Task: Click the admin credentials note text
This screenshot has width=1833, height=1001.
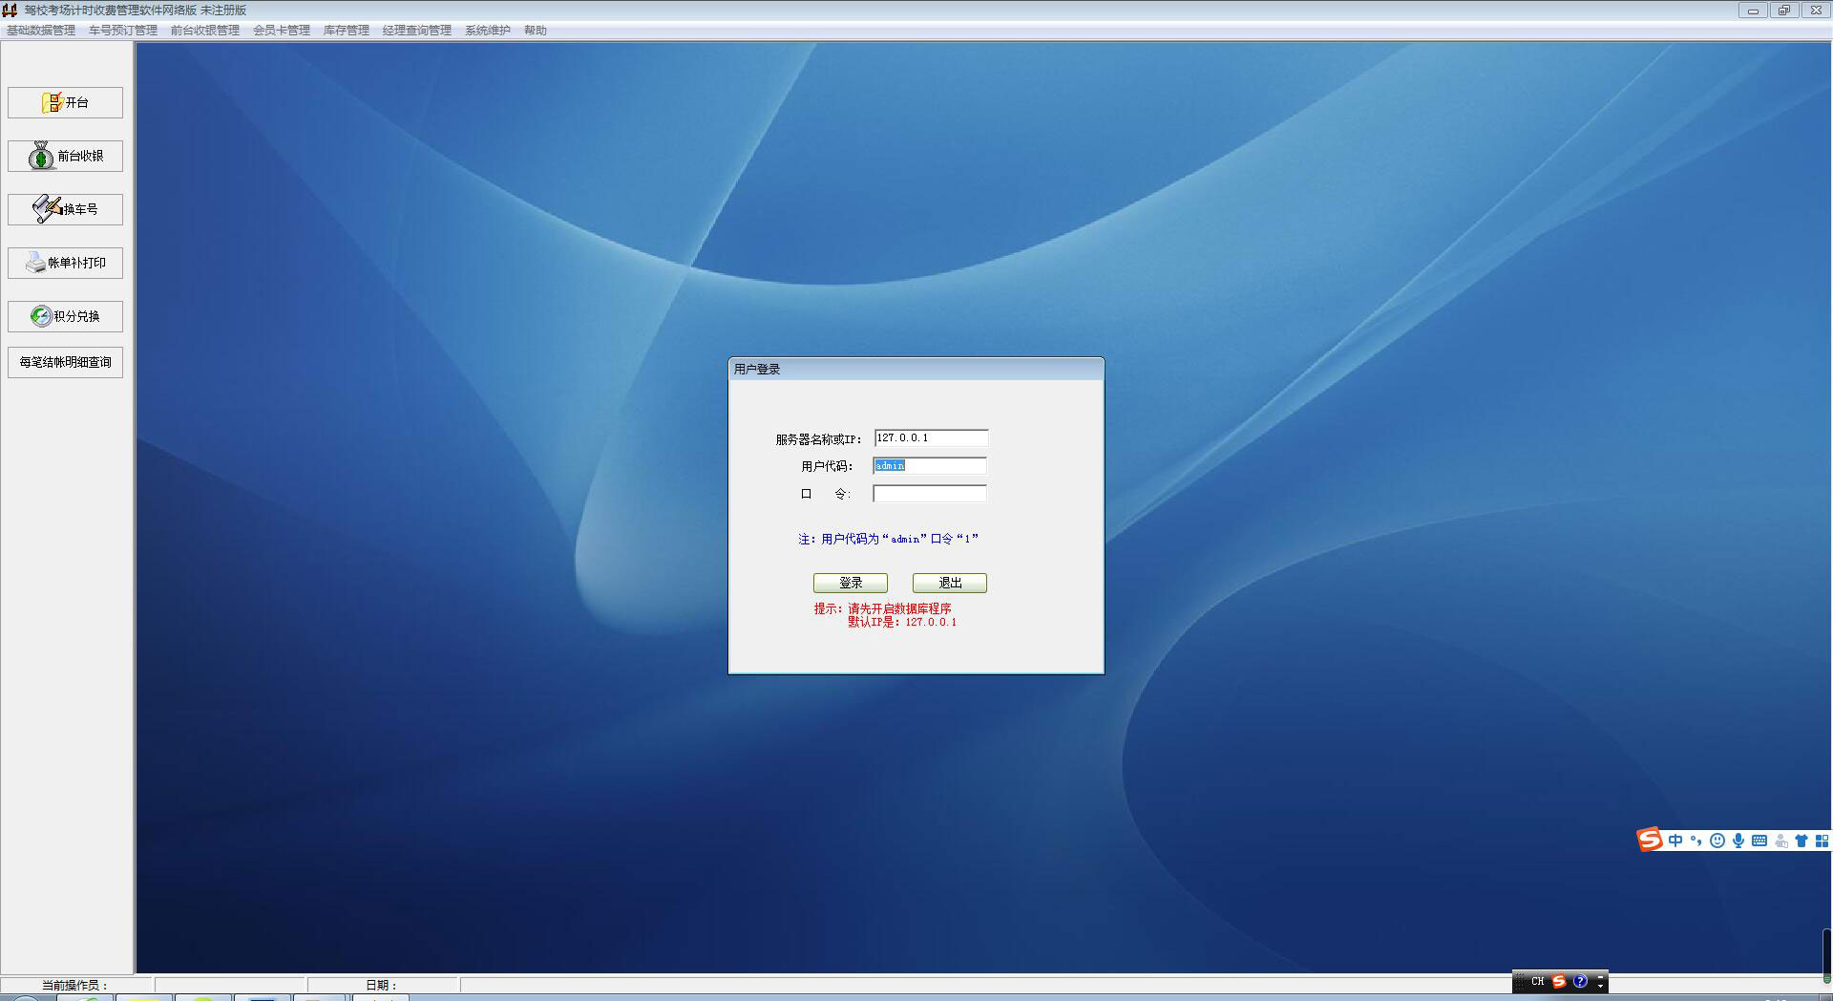Action: point(888,539)
